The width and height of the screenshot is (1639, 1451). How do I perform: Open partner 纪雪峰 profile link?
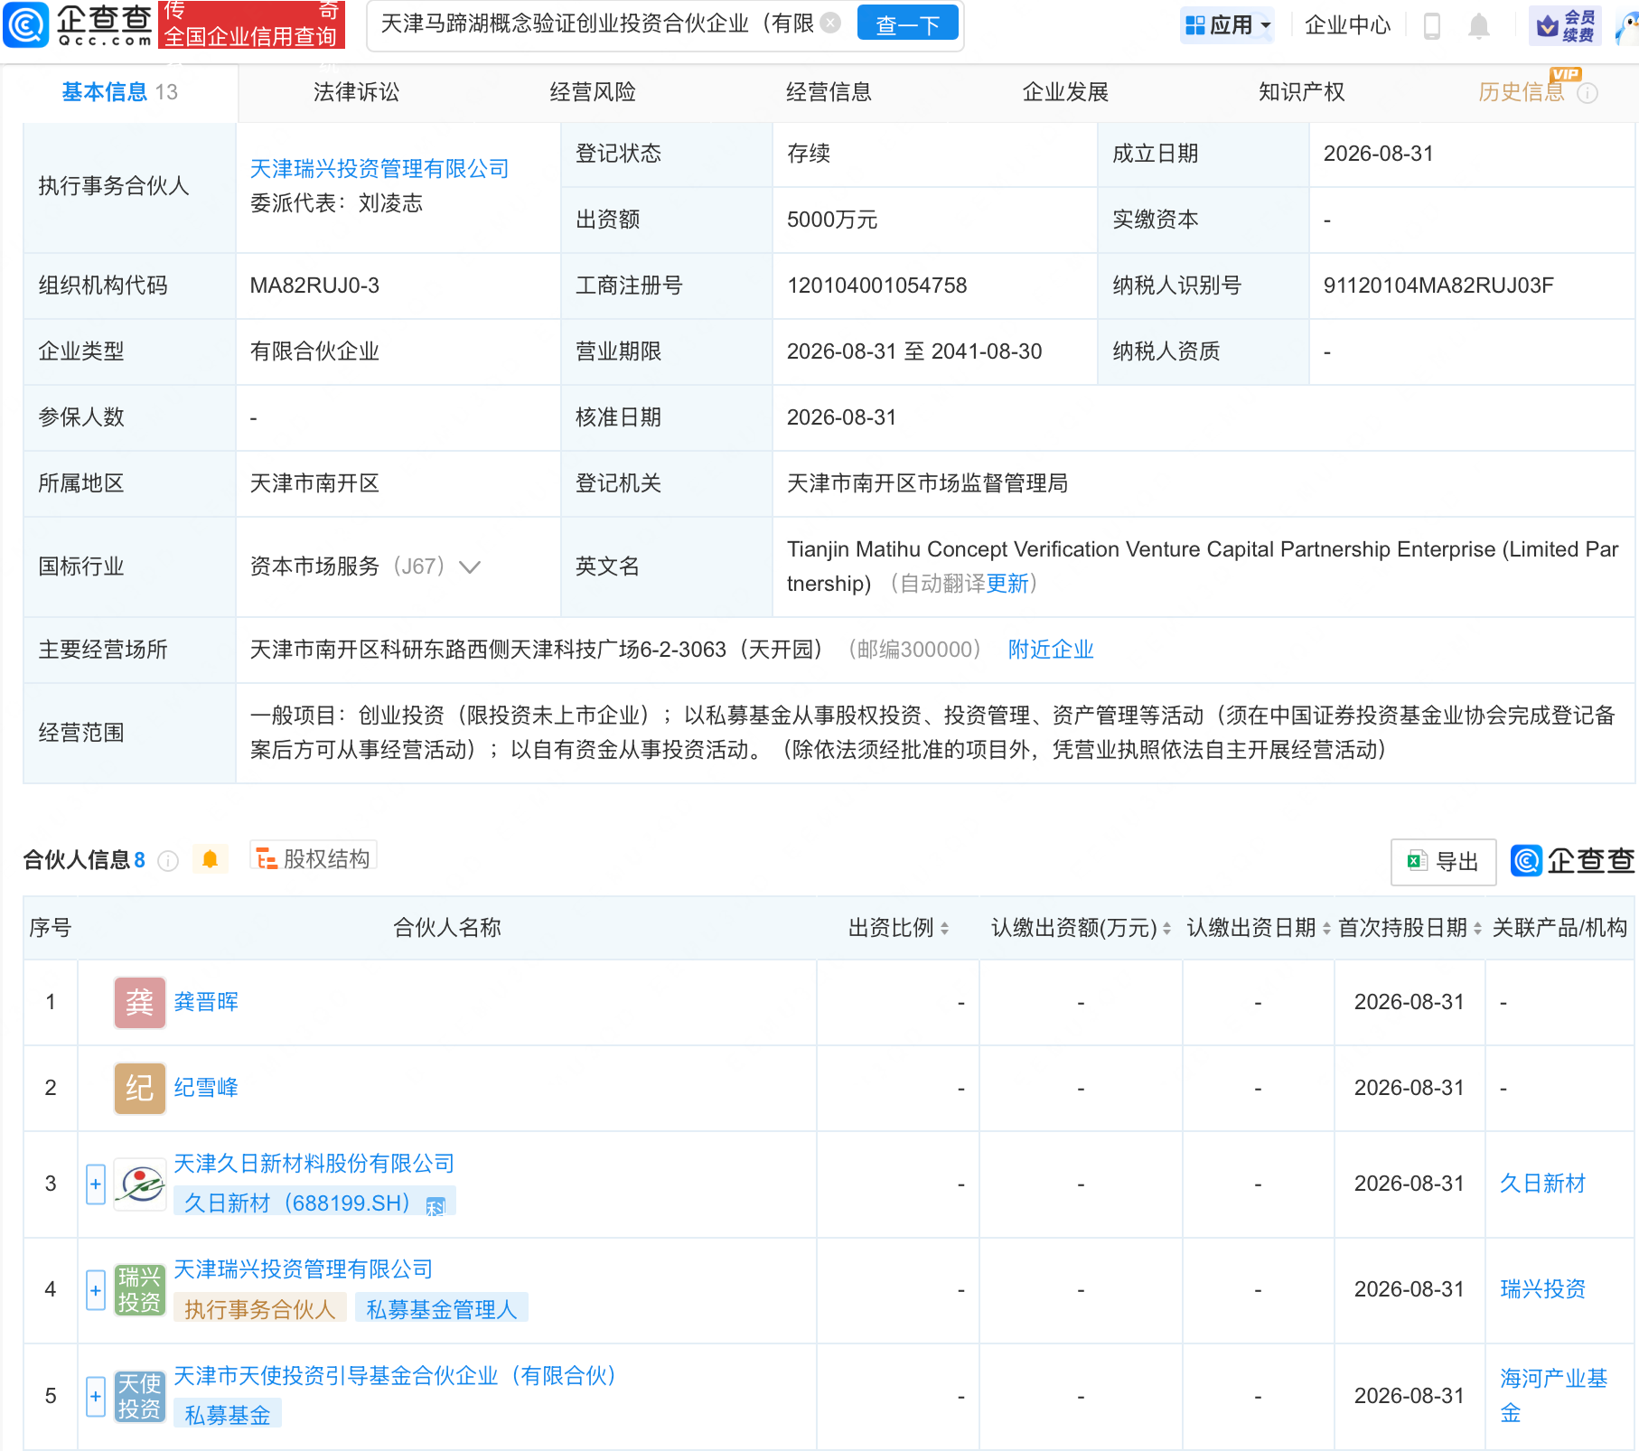(206, 1088)
